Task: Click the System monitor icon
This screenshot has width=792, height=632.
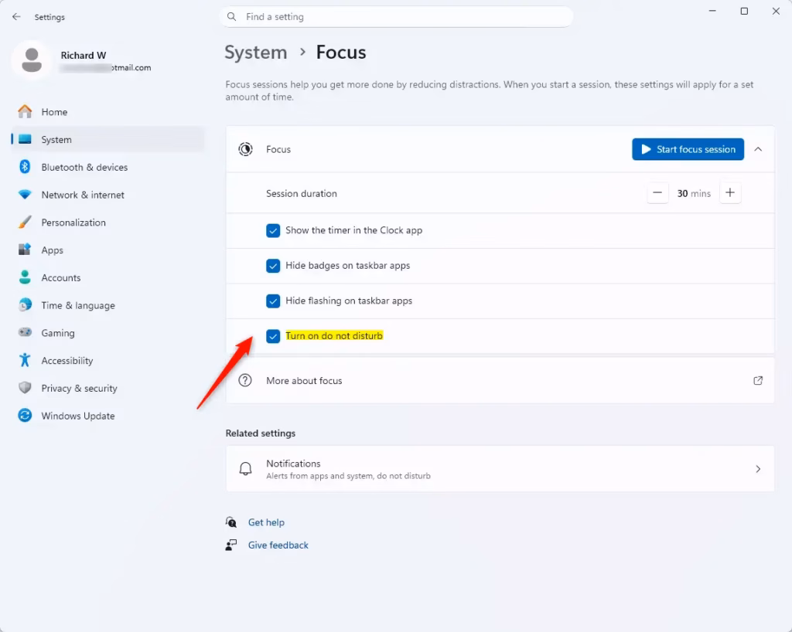Action: [x=25, y=139]
